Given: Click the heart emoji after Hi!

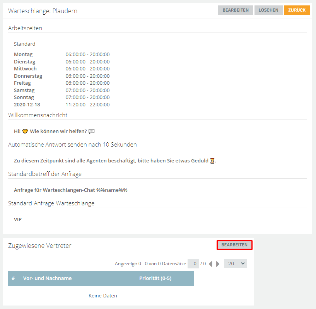Looking at the screenshot, I should coord(25,131).
